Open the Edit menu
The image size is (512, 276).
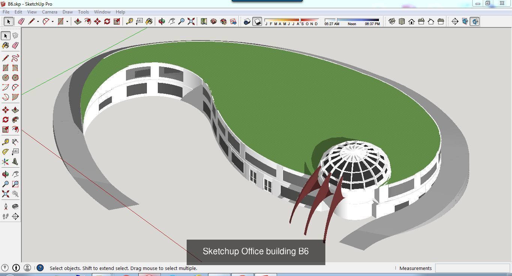click(18, 12)
